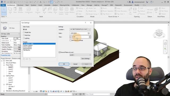Enable the Use shared settings checkbox

[x=70, y=40]
